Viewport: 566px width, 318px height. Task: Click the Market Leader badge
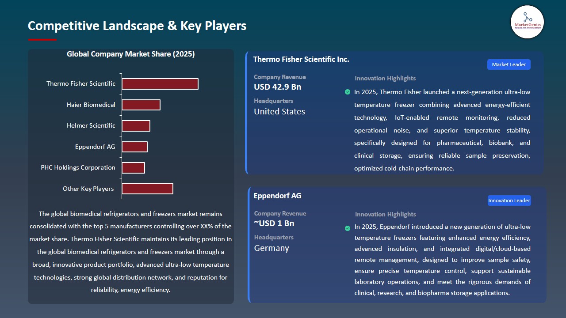point(509,64)
